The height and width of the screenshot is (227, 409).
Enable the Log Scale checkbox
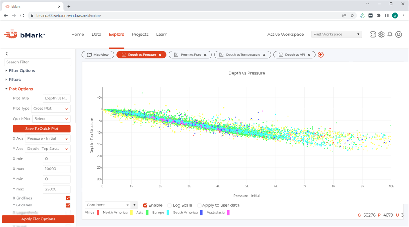(x=169, y=205)
